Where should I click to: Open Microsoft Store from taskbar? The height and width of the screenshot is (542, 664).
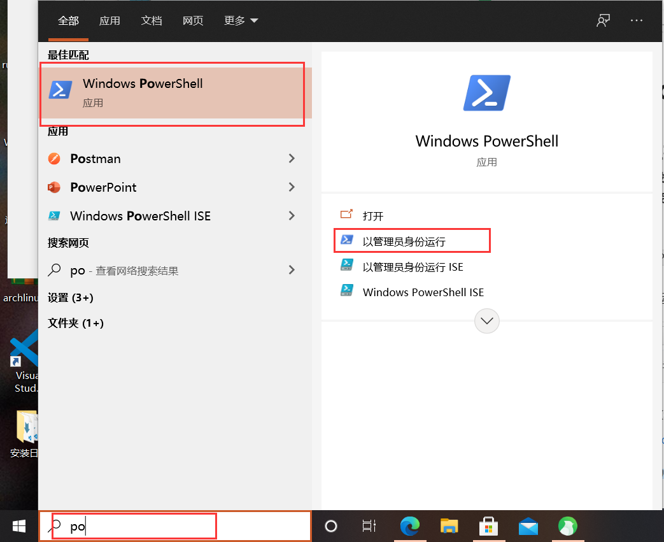click(488, 526)
